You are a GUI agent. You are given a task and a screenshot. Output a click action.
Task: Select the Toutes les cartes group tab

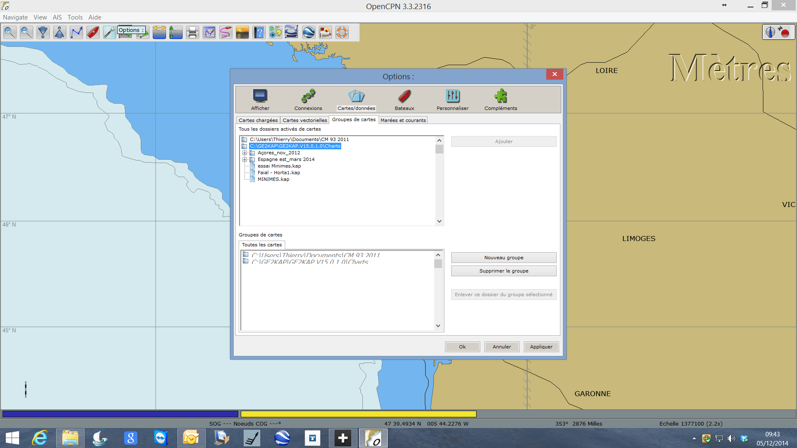click(x=262, y=245)
